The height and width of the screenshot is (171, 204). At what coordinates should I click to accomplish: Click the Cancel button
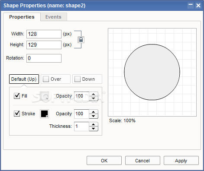(142, 161)
